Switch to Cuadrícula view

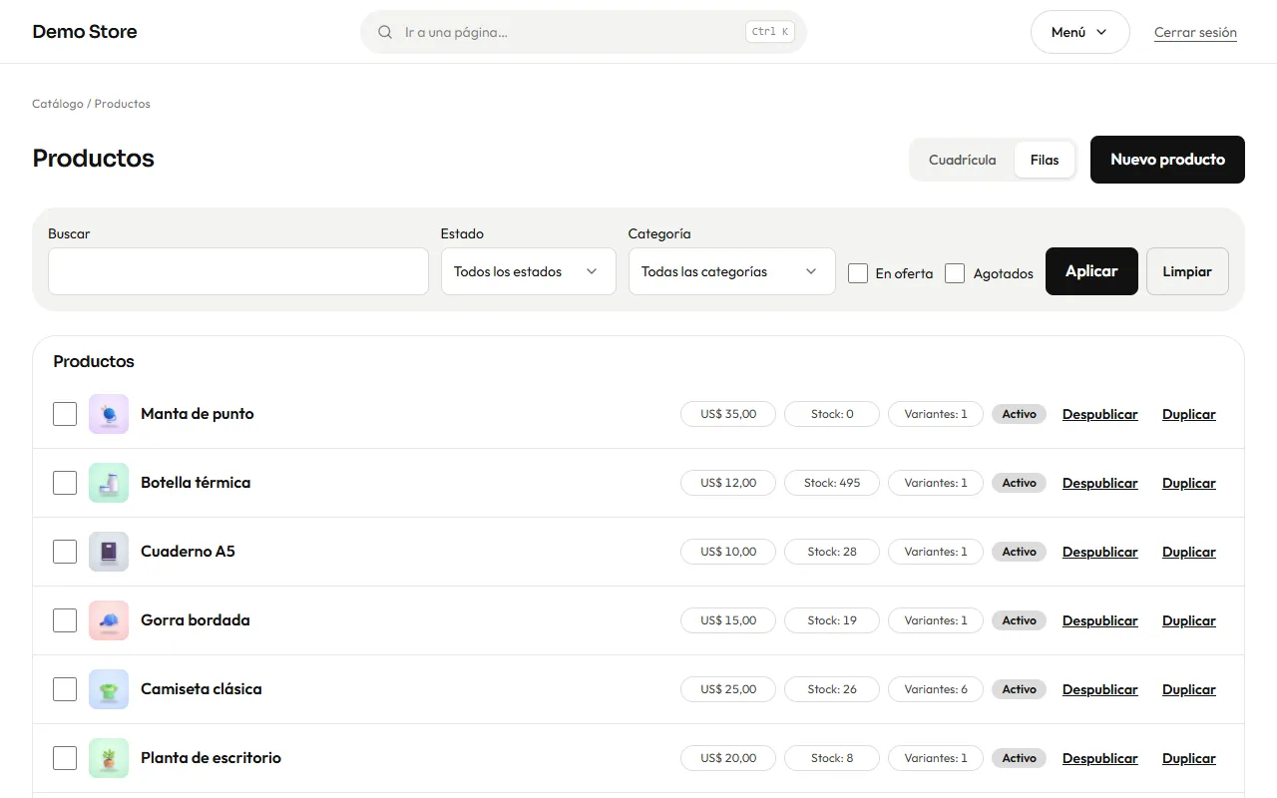click(x=963, y=160)
